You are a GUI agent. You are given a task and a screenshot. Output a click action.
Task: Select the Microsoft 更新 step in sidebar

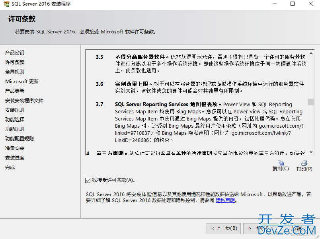pos(22,82)
